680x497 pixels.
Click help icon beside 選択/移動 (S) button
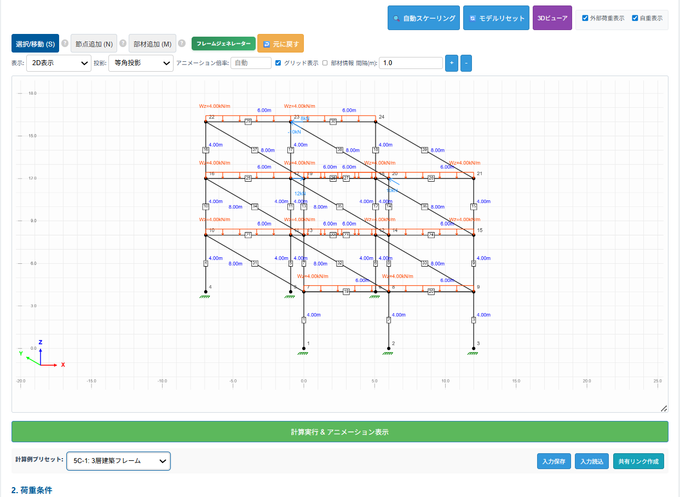pyautogui.click(x=65, y=43)
